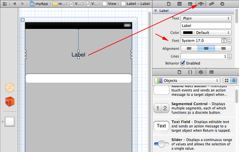
Task: Open the Code Snippet library tab
Action: pos(190,72)
